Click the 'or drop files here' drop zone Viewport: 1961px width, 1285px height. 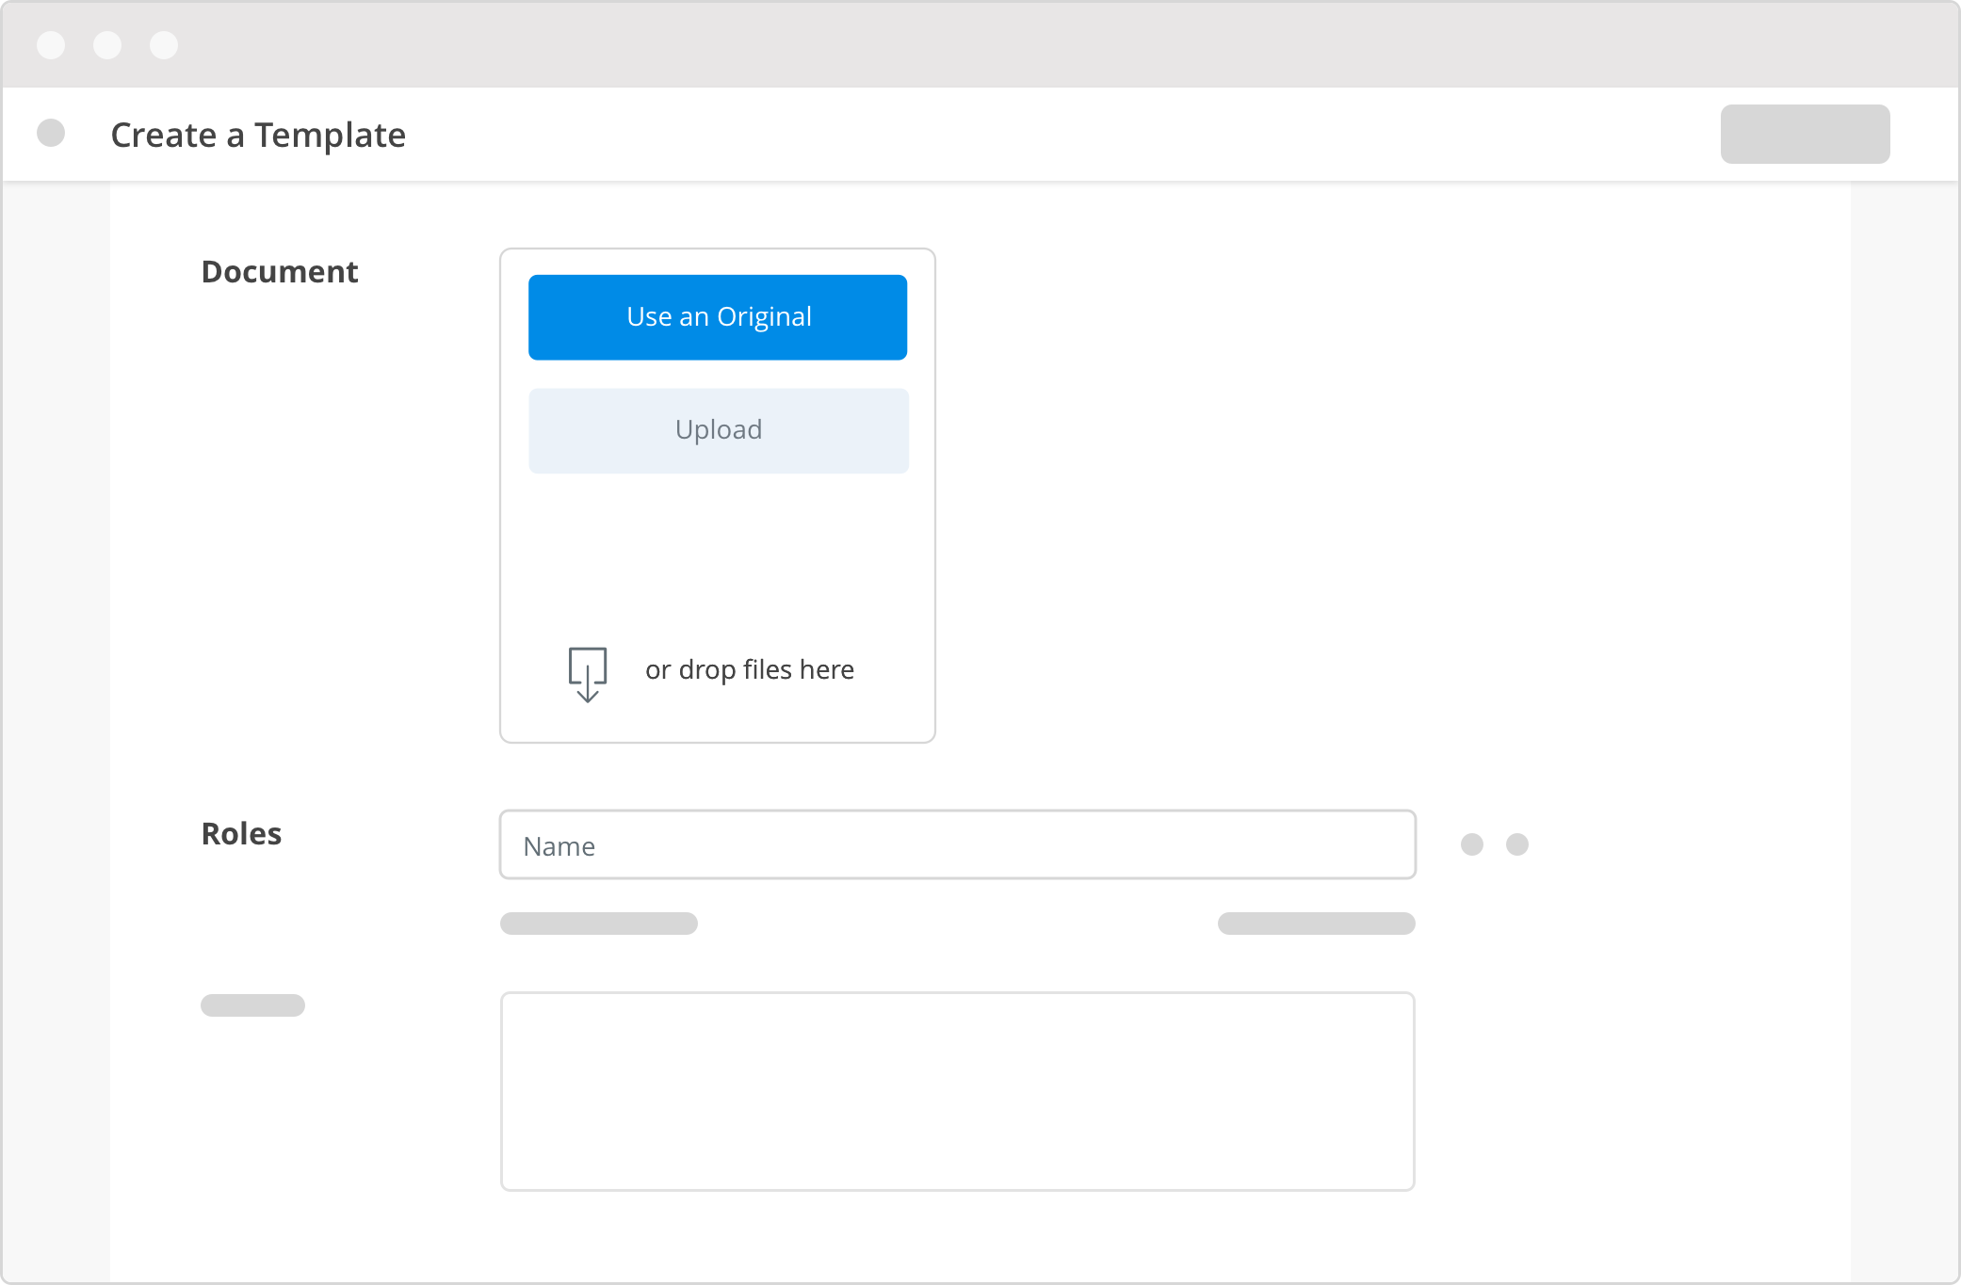tap(718, 668)
